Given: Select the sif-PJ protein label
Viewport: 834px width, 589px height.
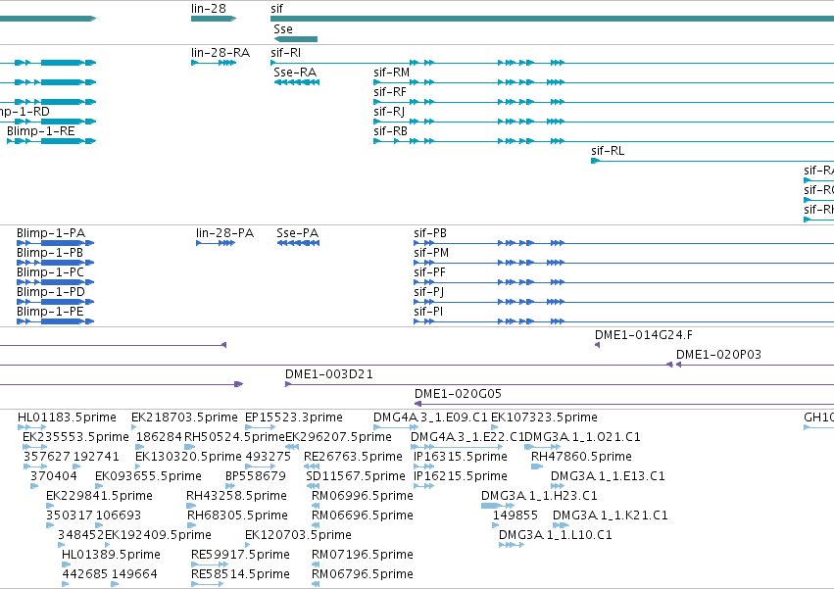Looking at the screenshot, I should [x=428, y=292].
